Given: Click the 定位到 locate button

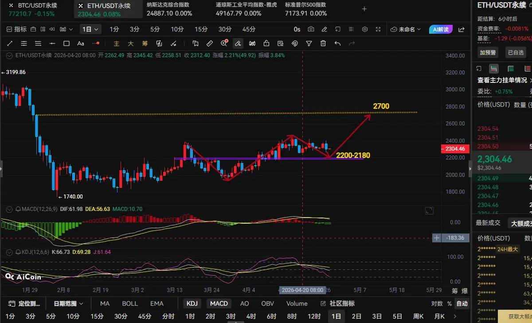Looking at the screenshot, I should coord(25,304).
